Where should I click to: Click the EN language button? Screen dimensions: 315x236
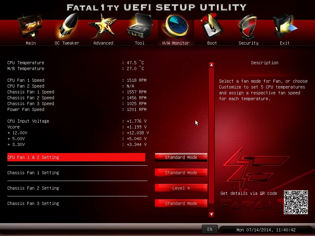[210, 229]
